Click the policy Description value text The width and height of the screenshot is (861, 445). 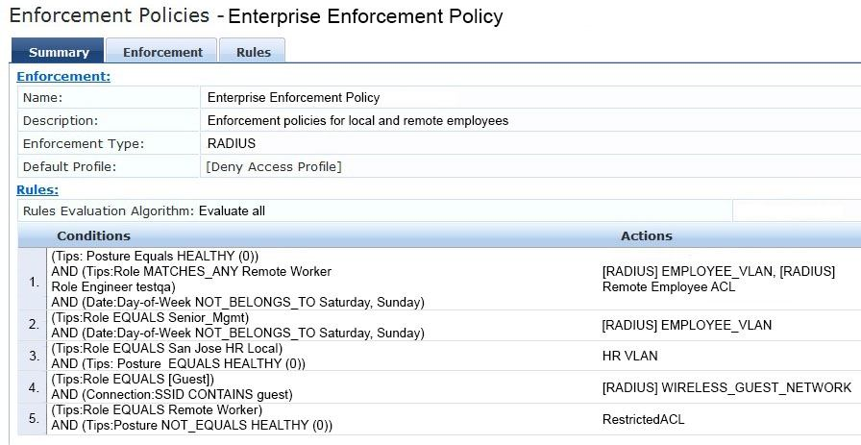[357, 121]
